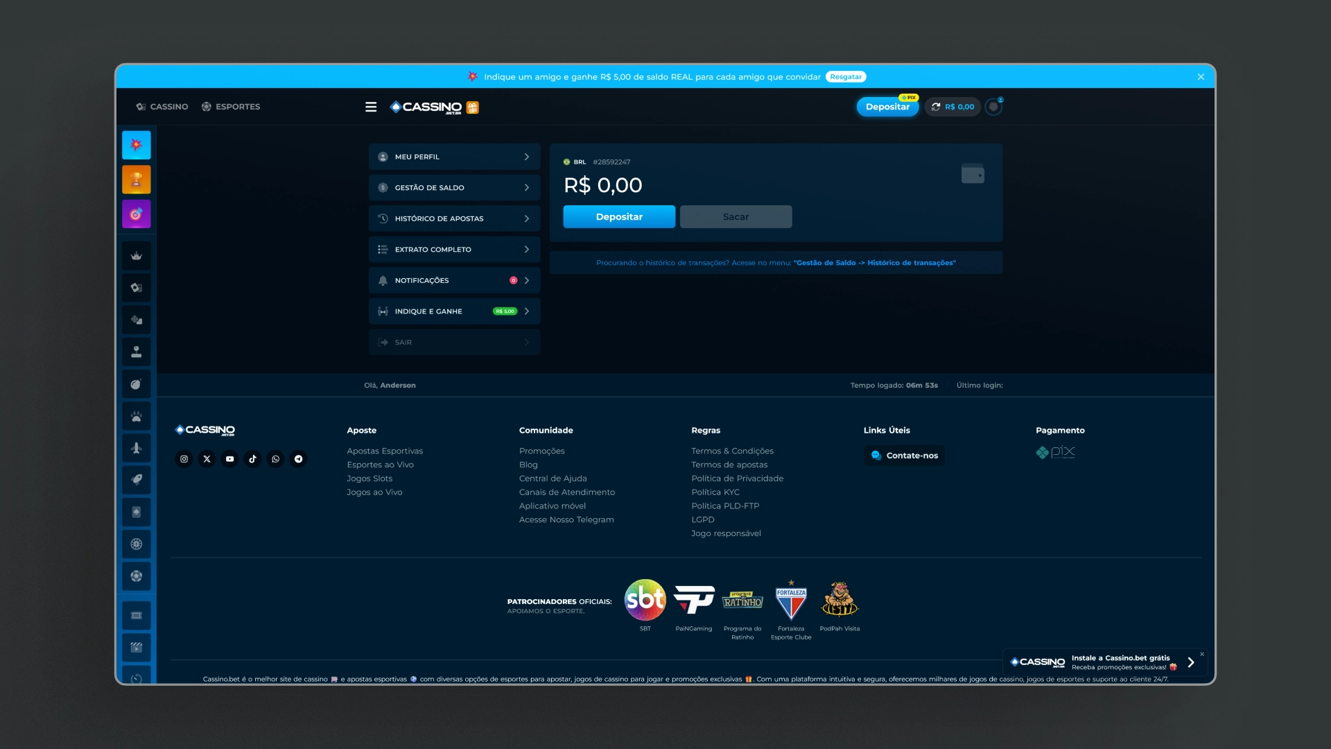Open the Apostas Esportivas footer link
The height and width of the screenshot is (749, 1331).
385,451
